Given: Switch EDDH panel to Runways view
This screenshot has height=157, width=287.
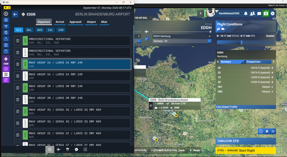Looking at the screenshot, I should [x=232, y=62].
